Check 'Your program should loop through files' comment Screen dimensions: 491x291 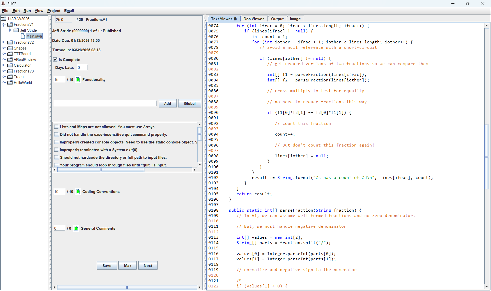coord(56,165)
